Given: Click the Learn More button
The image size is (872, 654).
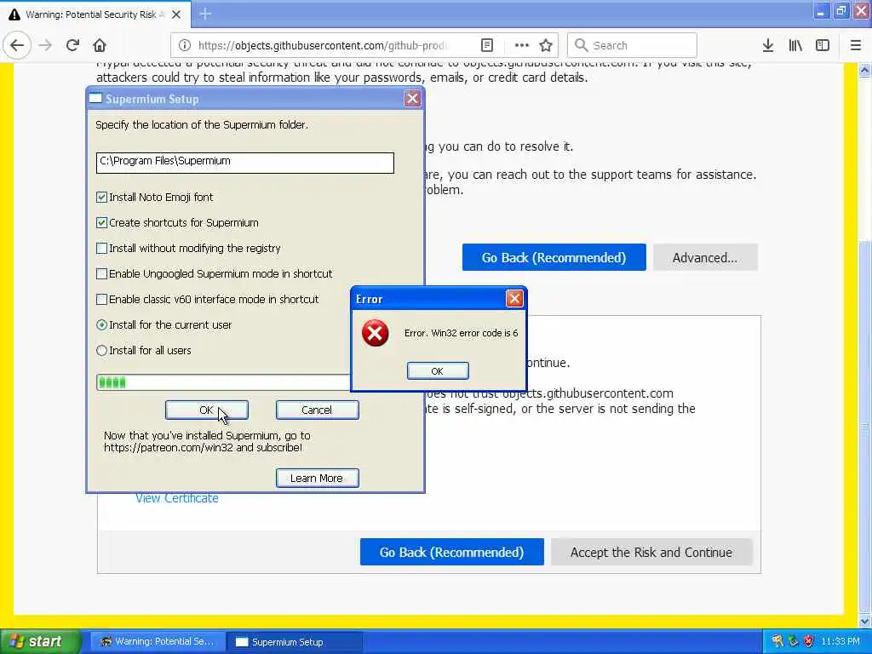Looking at the screenshot, I should tap(317, 478).
